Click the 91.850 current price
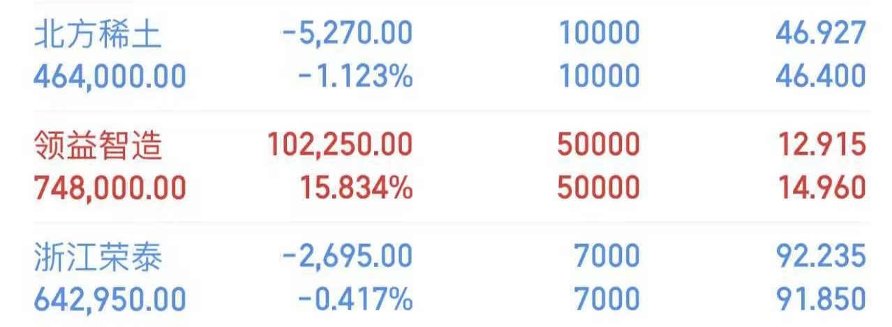892x327 pixels. point(821,300)
